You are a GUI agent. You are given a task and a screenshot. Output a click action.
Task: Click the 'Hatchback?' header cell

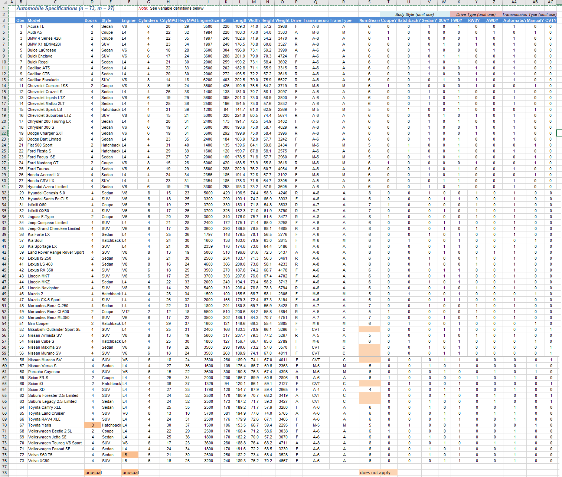[409, 20]
